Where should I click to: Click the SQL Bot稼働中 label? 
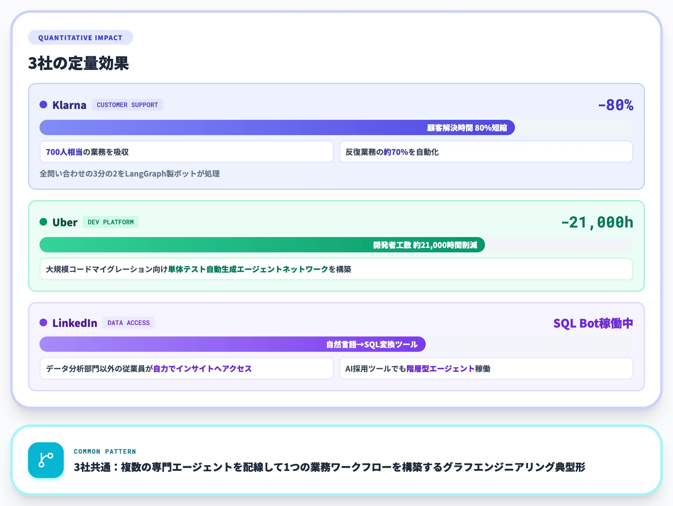click(593, 323)
